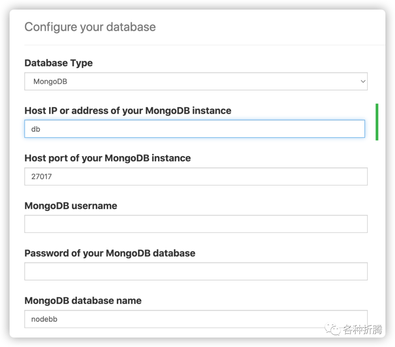The image size is (395, 347).
Task: Select the MongoDB value shown in dropdown
Action: [50, 81]
